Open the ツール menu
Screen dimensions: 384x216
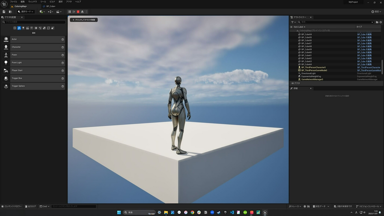43,2
